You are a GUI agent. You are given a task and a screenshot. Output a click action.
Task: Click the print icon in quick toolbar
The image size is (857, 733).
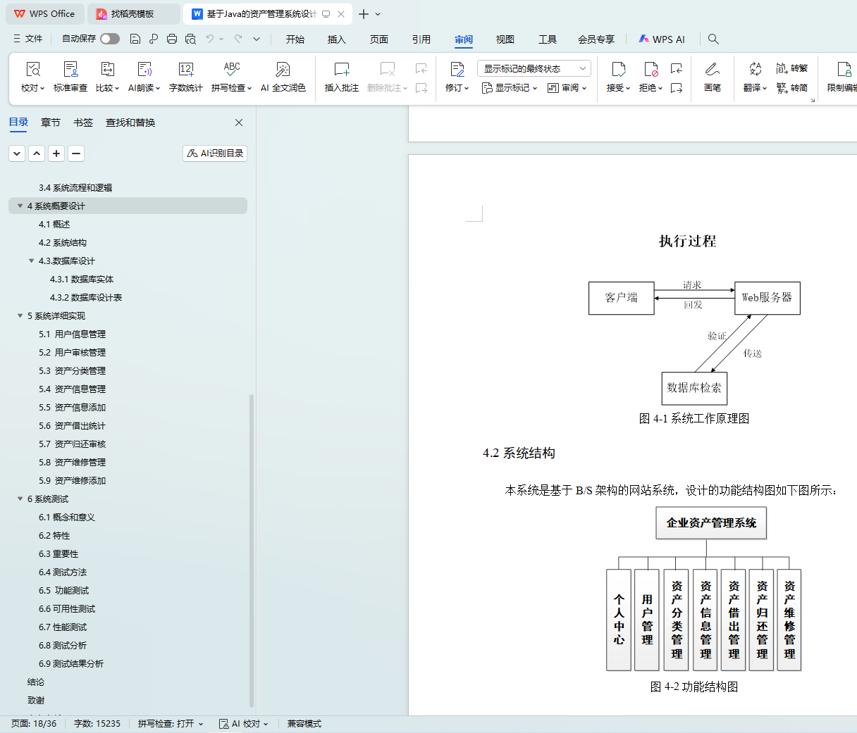click(172, 39)
